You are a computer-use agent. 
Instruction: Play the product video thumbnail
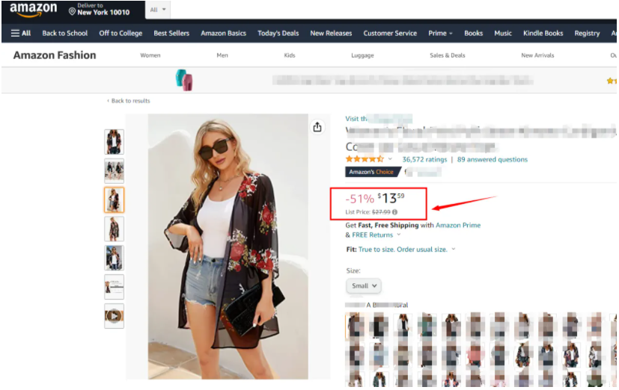point(114,316)
